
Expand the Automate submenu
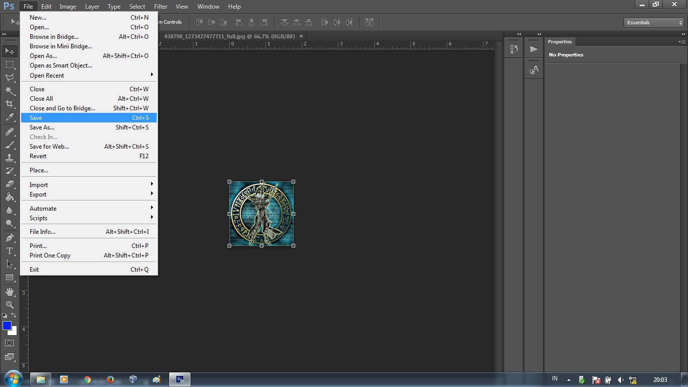click(89, 208)
